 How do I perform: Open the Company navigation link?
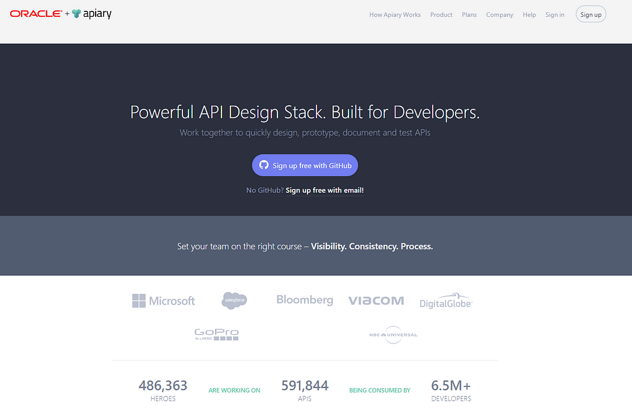point(500,14)
